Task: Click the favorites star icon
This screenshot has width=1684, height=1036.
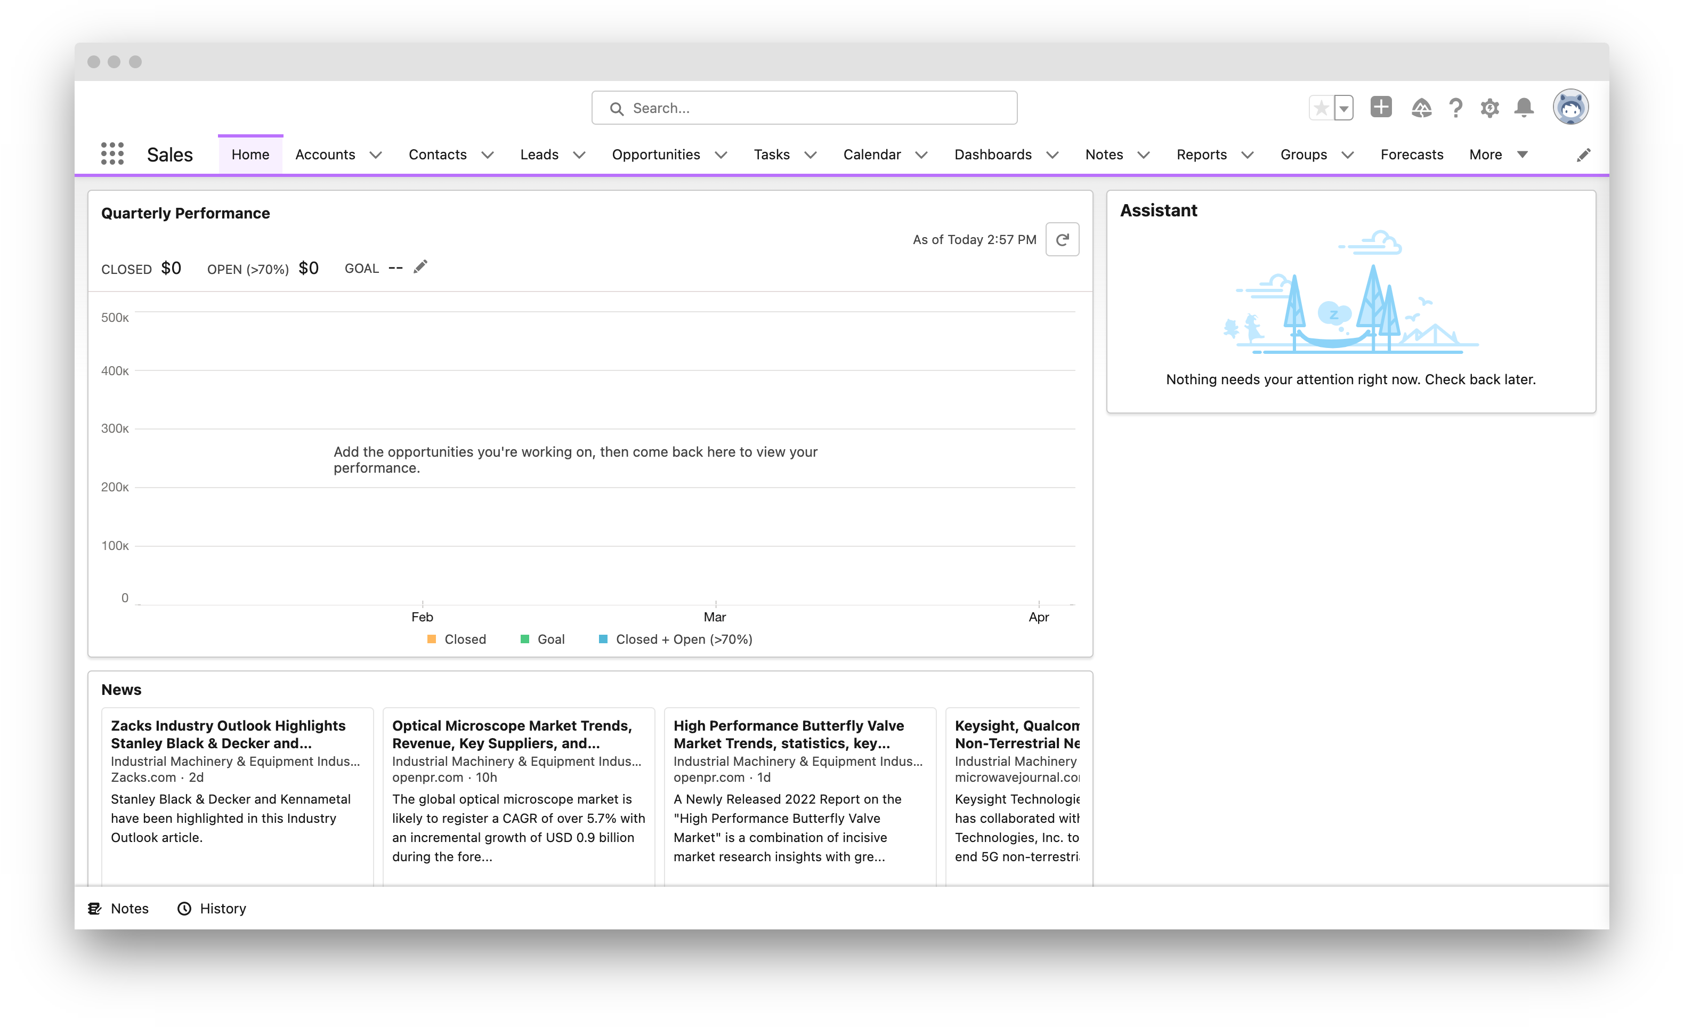Action: pyautogui.click(x=1321, y=108)
